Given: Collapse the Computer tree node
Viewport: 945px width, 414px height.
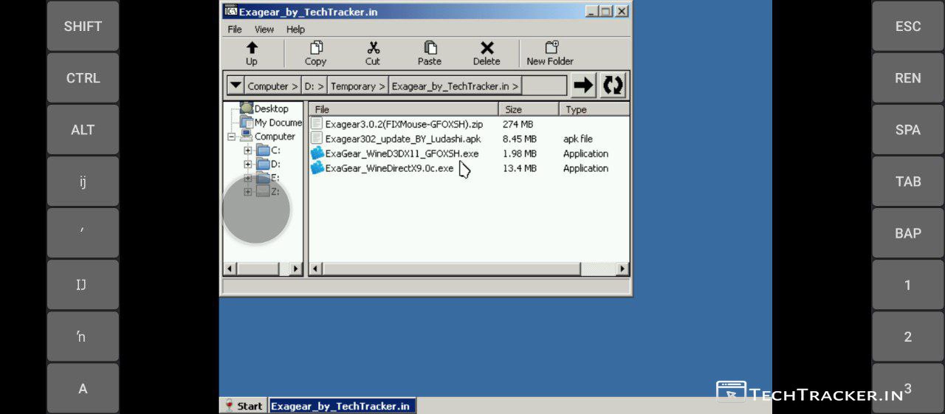Looking at the screenshot, I should click(231, 137).
